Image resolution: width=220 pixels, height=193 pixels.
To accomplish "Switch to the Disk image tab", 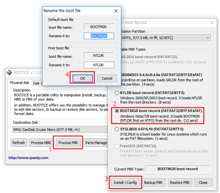I will pyautogui.click(x=37, y=83).
